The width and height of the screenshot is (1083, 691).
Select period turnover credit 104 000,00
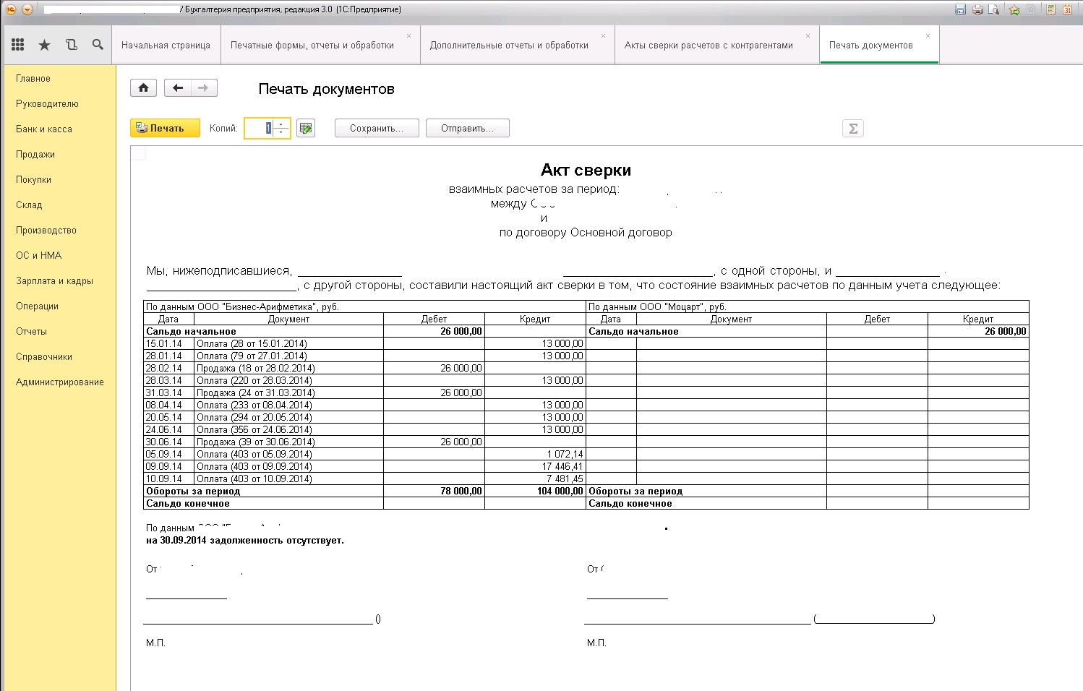(535, 492)
